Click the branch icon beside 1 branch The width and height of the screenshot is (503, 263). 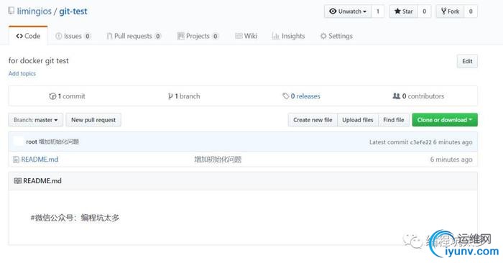pos(170,96)
